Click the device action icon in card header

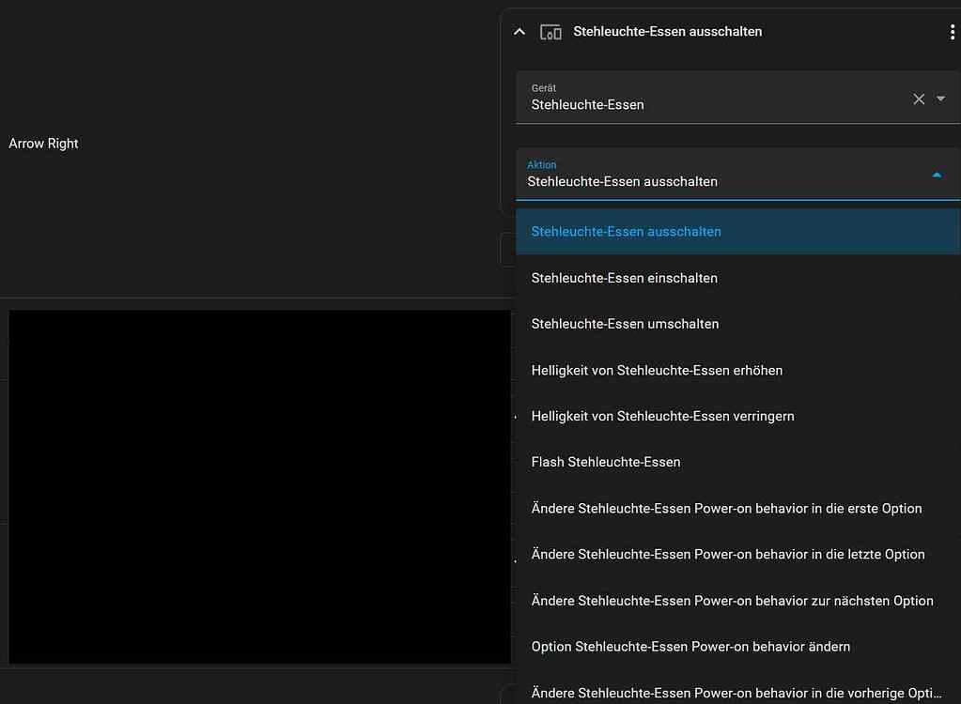(550, 32)
